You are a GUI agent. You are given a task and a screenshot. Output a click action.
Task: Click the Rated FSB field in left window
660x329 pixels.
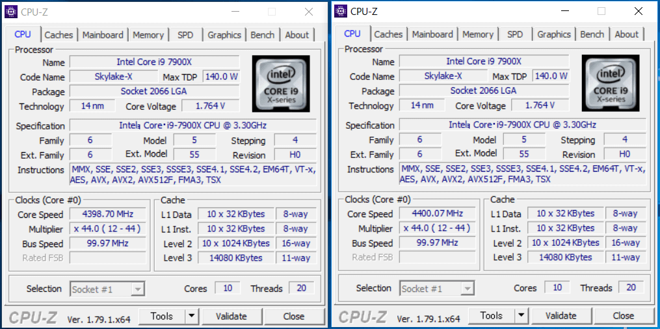pyautogui.click(x=107, y=257)
